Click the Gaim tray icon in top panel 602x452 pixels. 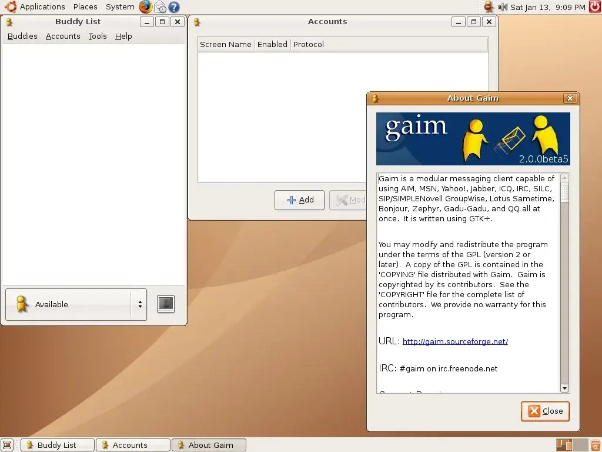tap(489, 7)
